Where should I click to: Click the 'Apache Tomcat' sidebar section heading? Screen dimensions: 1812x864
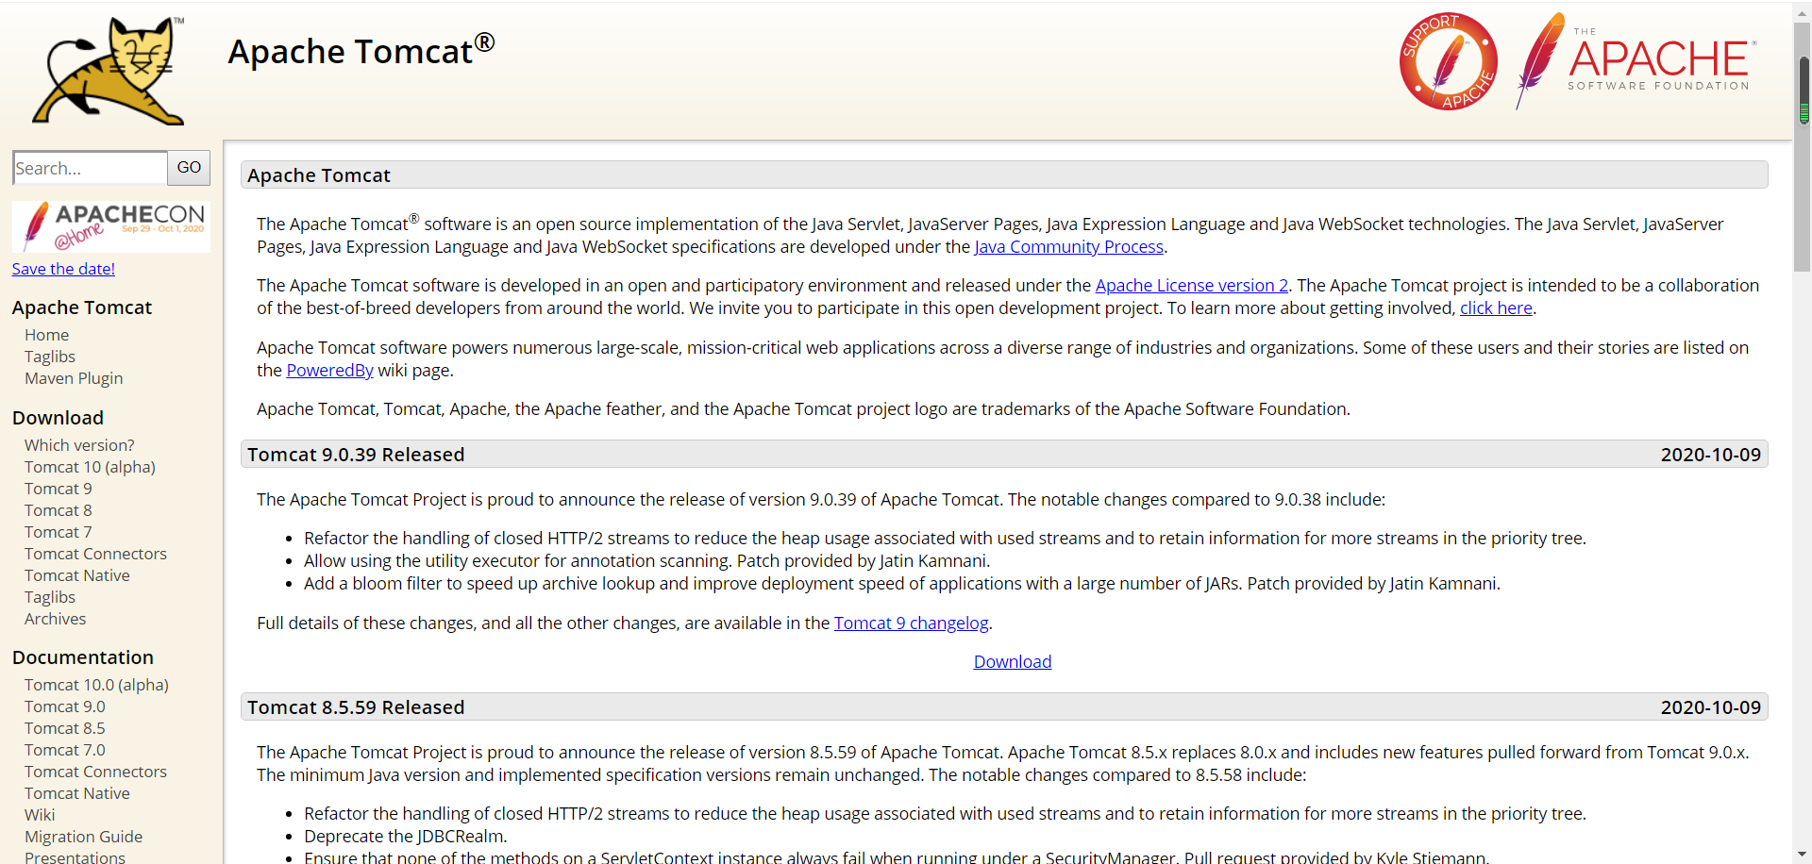click(82, 307)
